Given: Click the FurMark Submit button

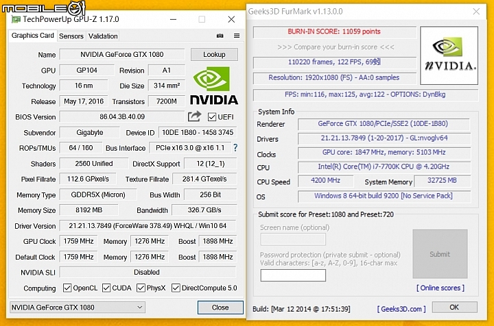Looking at the screenshot, I should (440, 254).
